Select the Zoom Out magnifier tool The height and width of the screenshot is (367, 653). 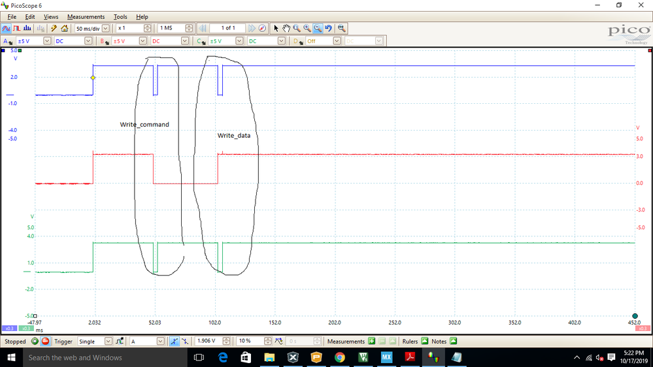318,28
